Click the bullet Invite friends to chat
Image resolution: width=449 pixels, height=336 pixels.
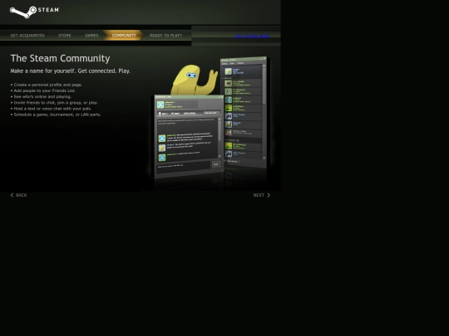pos(54,103)
